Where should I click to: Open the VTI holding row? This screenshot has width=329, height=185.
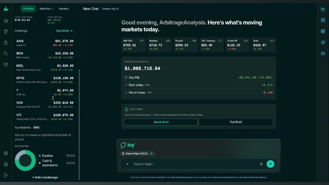(x=45, y=117)
